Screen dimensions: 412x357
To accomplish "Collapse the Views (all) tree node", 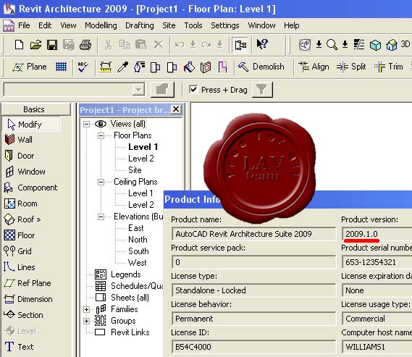I will coord(86,124).
